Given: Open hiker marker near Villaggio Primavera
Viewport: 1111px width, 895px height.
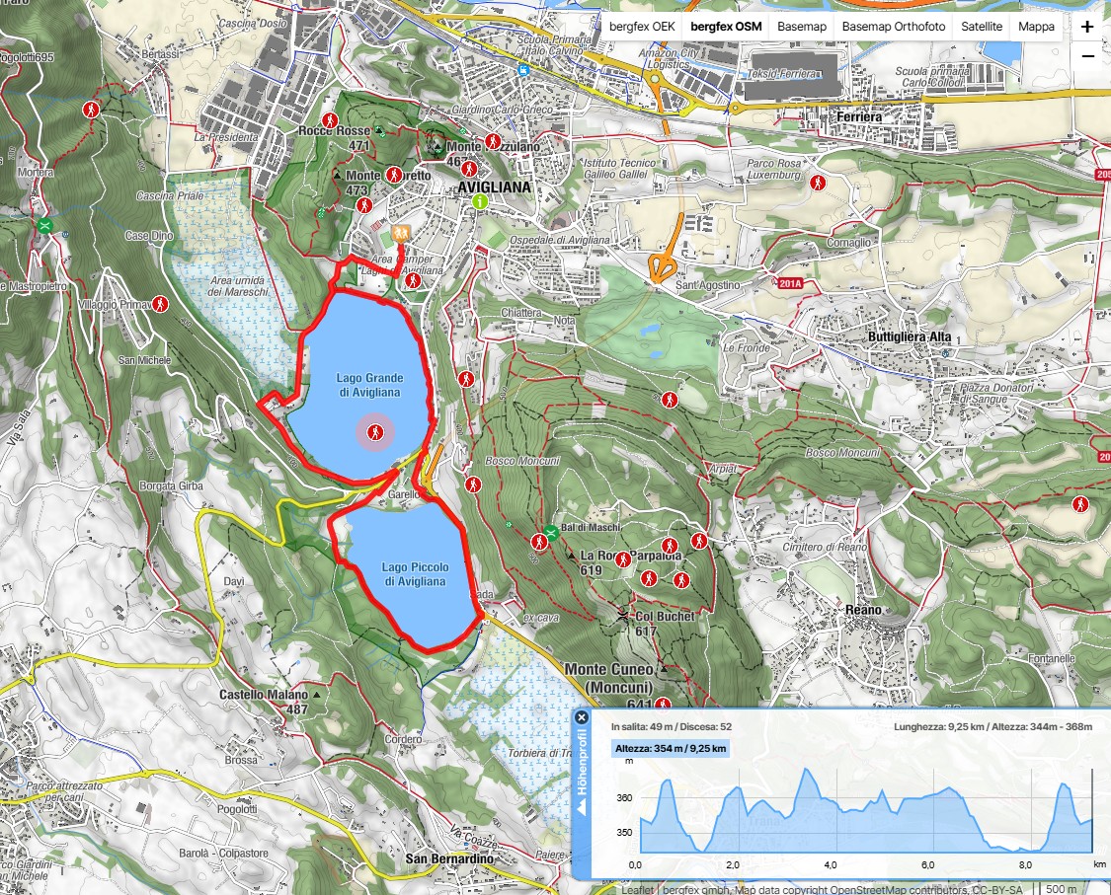Looking at the screenshot, I should click(160, 303).
